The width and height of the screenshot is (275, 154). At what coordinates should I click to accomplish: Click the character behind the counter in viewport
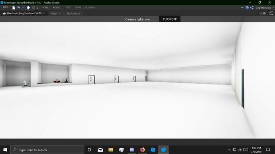coord(57,81)
